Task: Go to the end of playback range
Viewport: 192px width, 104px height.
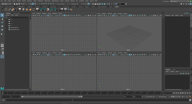Action: (x=190, y=93)
